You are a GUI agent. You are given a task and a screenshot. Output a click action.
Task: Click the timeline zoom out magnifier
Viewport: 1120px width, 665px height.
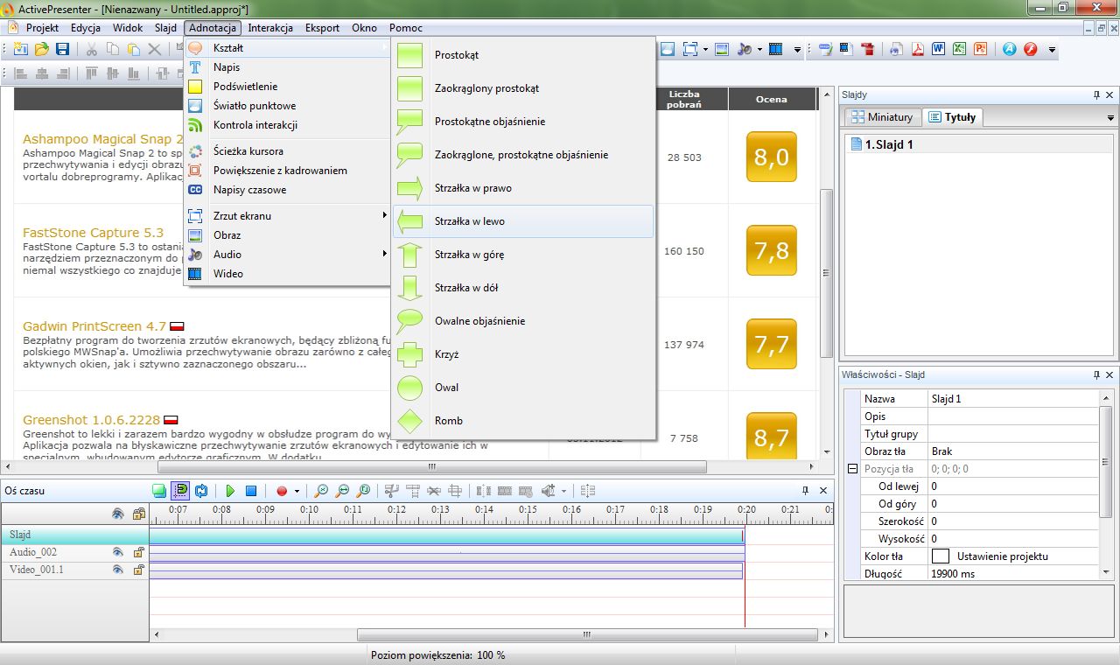tap(342, 491)
